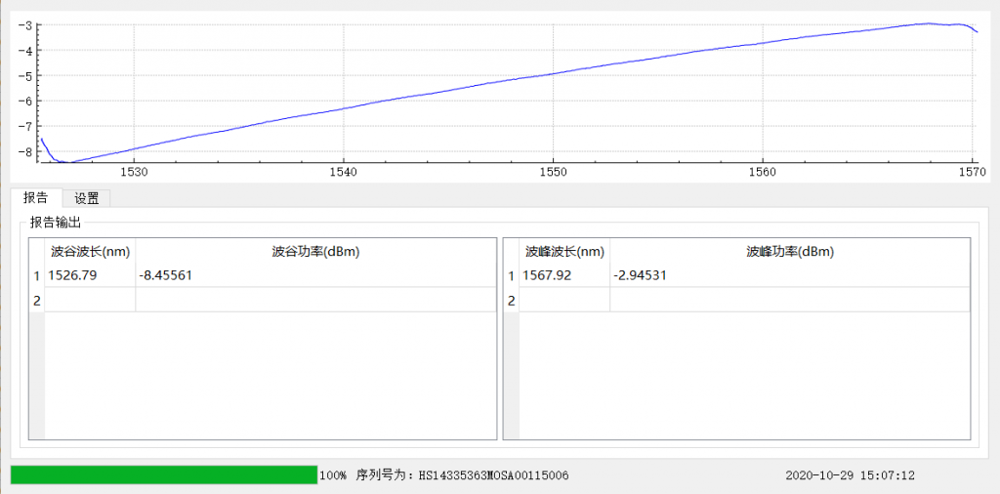Screen dimensions: 1000x494
Task: Click the spectrum curve peak near 1568
Action: point(928,23)
